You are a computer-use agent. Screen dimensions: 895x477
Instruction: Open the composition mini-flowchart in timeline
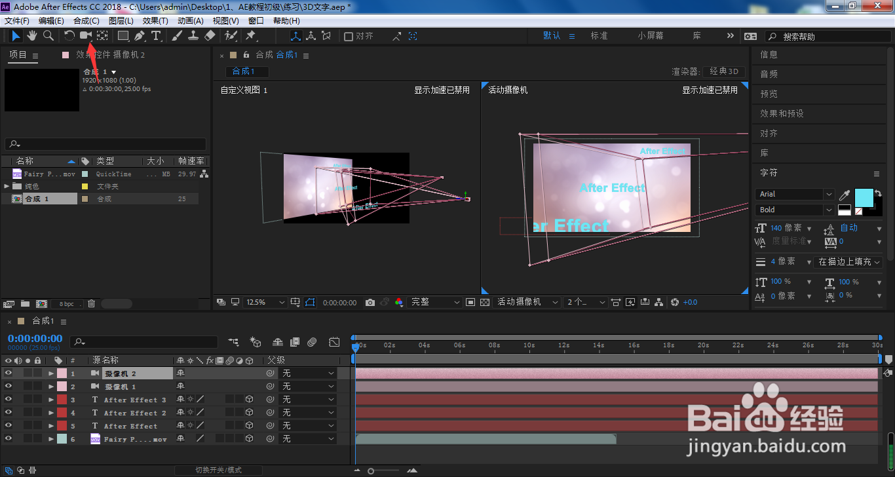point(233,342)
